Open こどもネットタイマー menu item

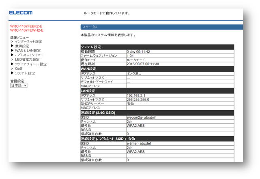click(29, 55)
